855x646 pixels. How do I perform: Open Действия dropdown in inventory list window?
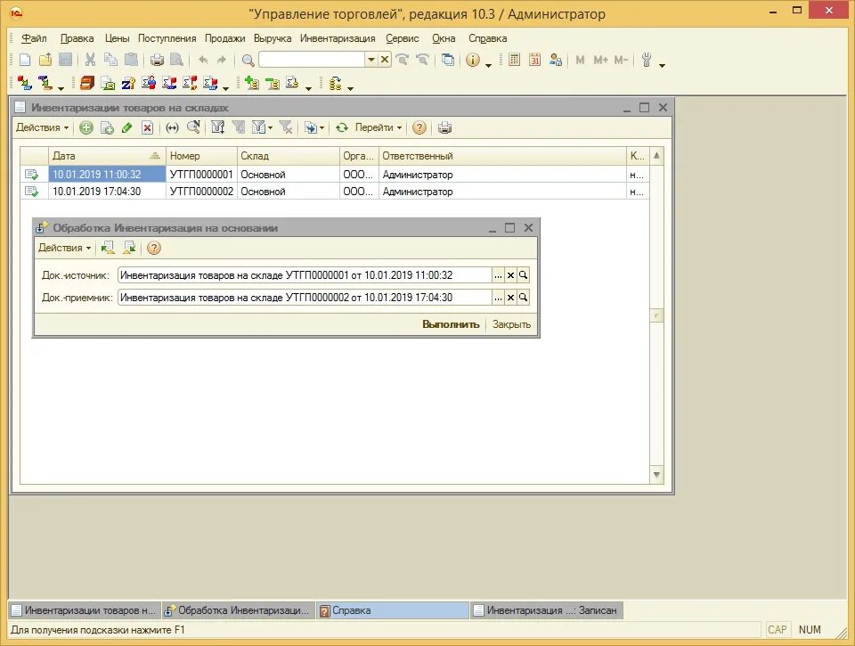click(x=42, y=127)
